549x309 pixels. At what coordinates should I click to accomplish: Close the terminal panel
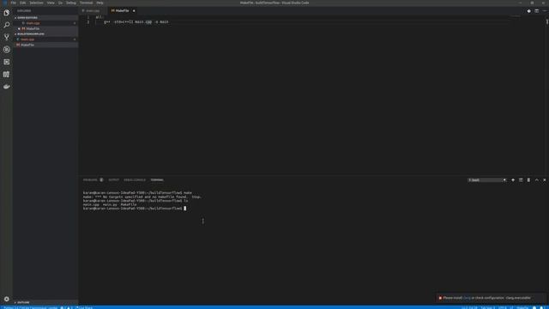[545, 180]
